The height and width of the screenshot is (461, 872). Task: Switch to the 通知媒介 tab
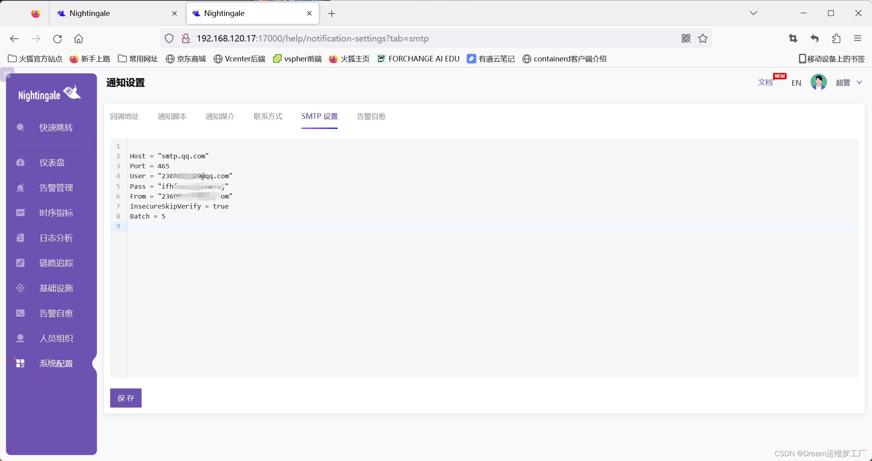220,116
